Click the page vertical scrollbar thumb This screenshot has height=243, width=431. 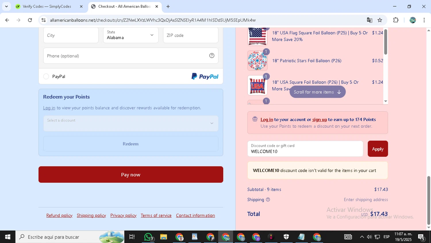429,200
